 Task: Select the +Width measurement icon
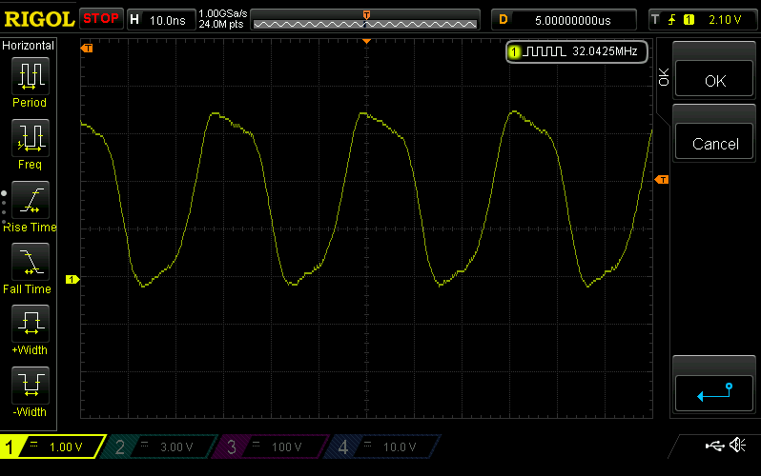[31, 324]
